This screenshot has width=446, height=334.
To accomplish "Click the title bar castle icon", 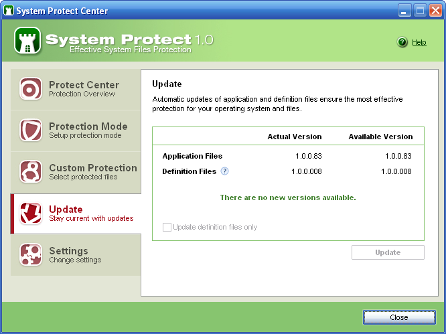I will tap(9, 11).
